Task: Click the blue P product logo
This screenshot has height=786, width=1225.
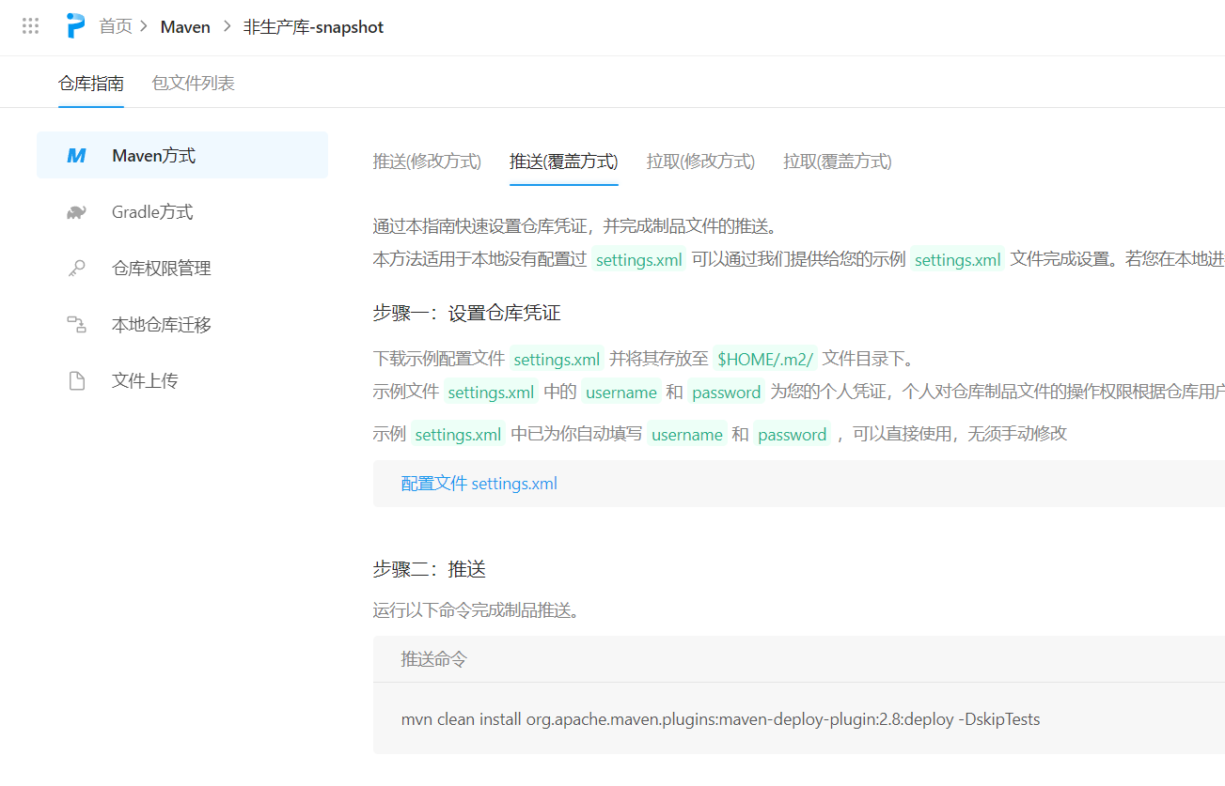Action: tap(76, 26)
